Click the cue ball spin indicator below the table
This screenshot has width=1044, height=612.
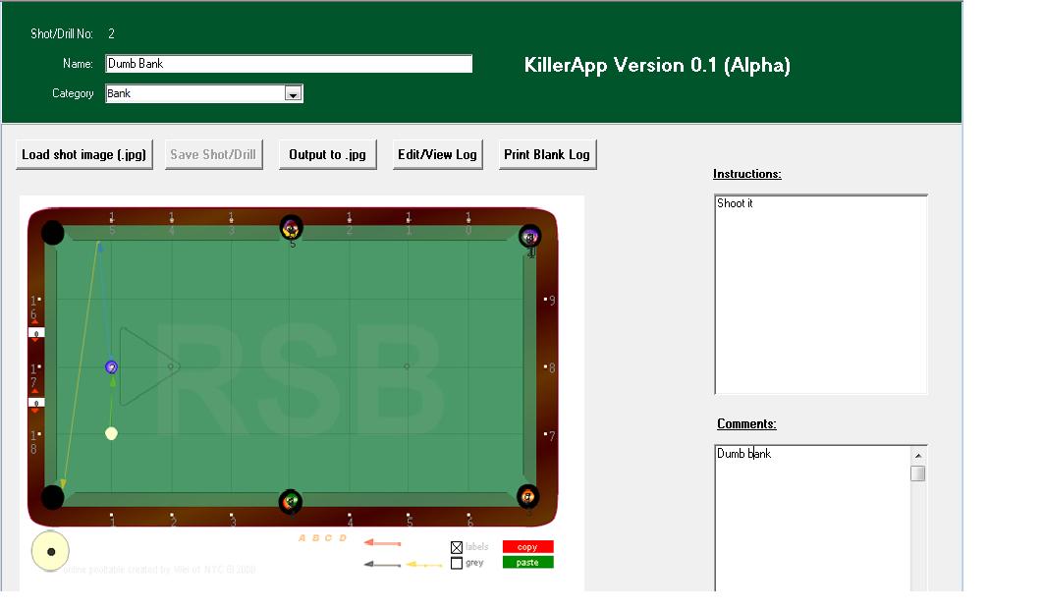click(x=51, y=551)
